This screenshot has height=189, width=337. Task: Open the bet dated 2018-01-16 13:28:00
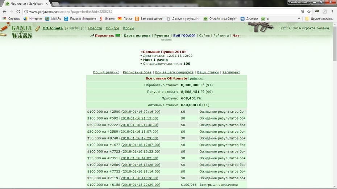point(141,165)
